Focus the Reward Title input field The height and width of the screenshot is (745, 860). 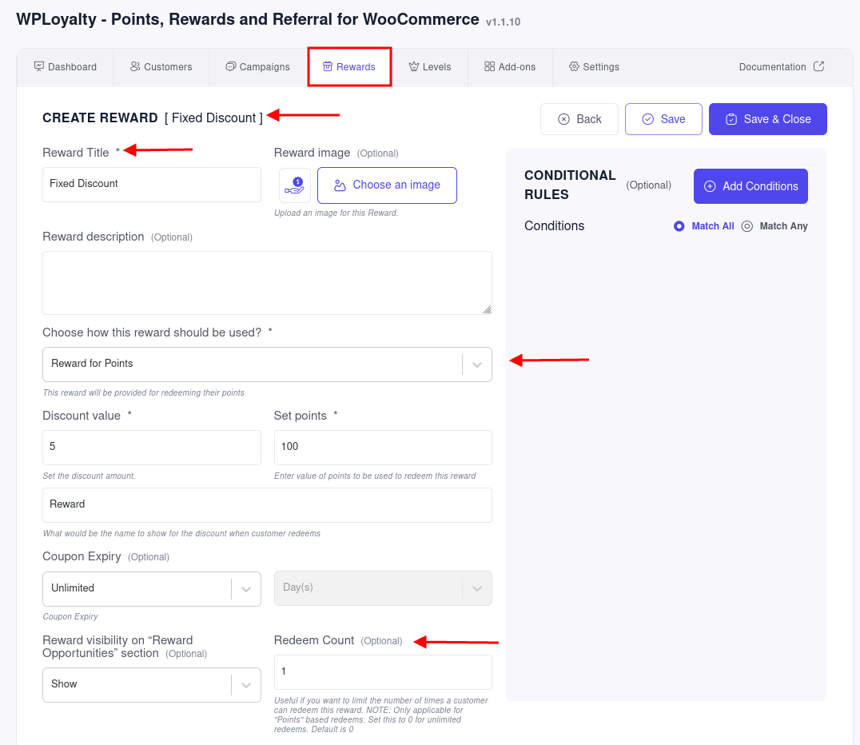[152, 185]
